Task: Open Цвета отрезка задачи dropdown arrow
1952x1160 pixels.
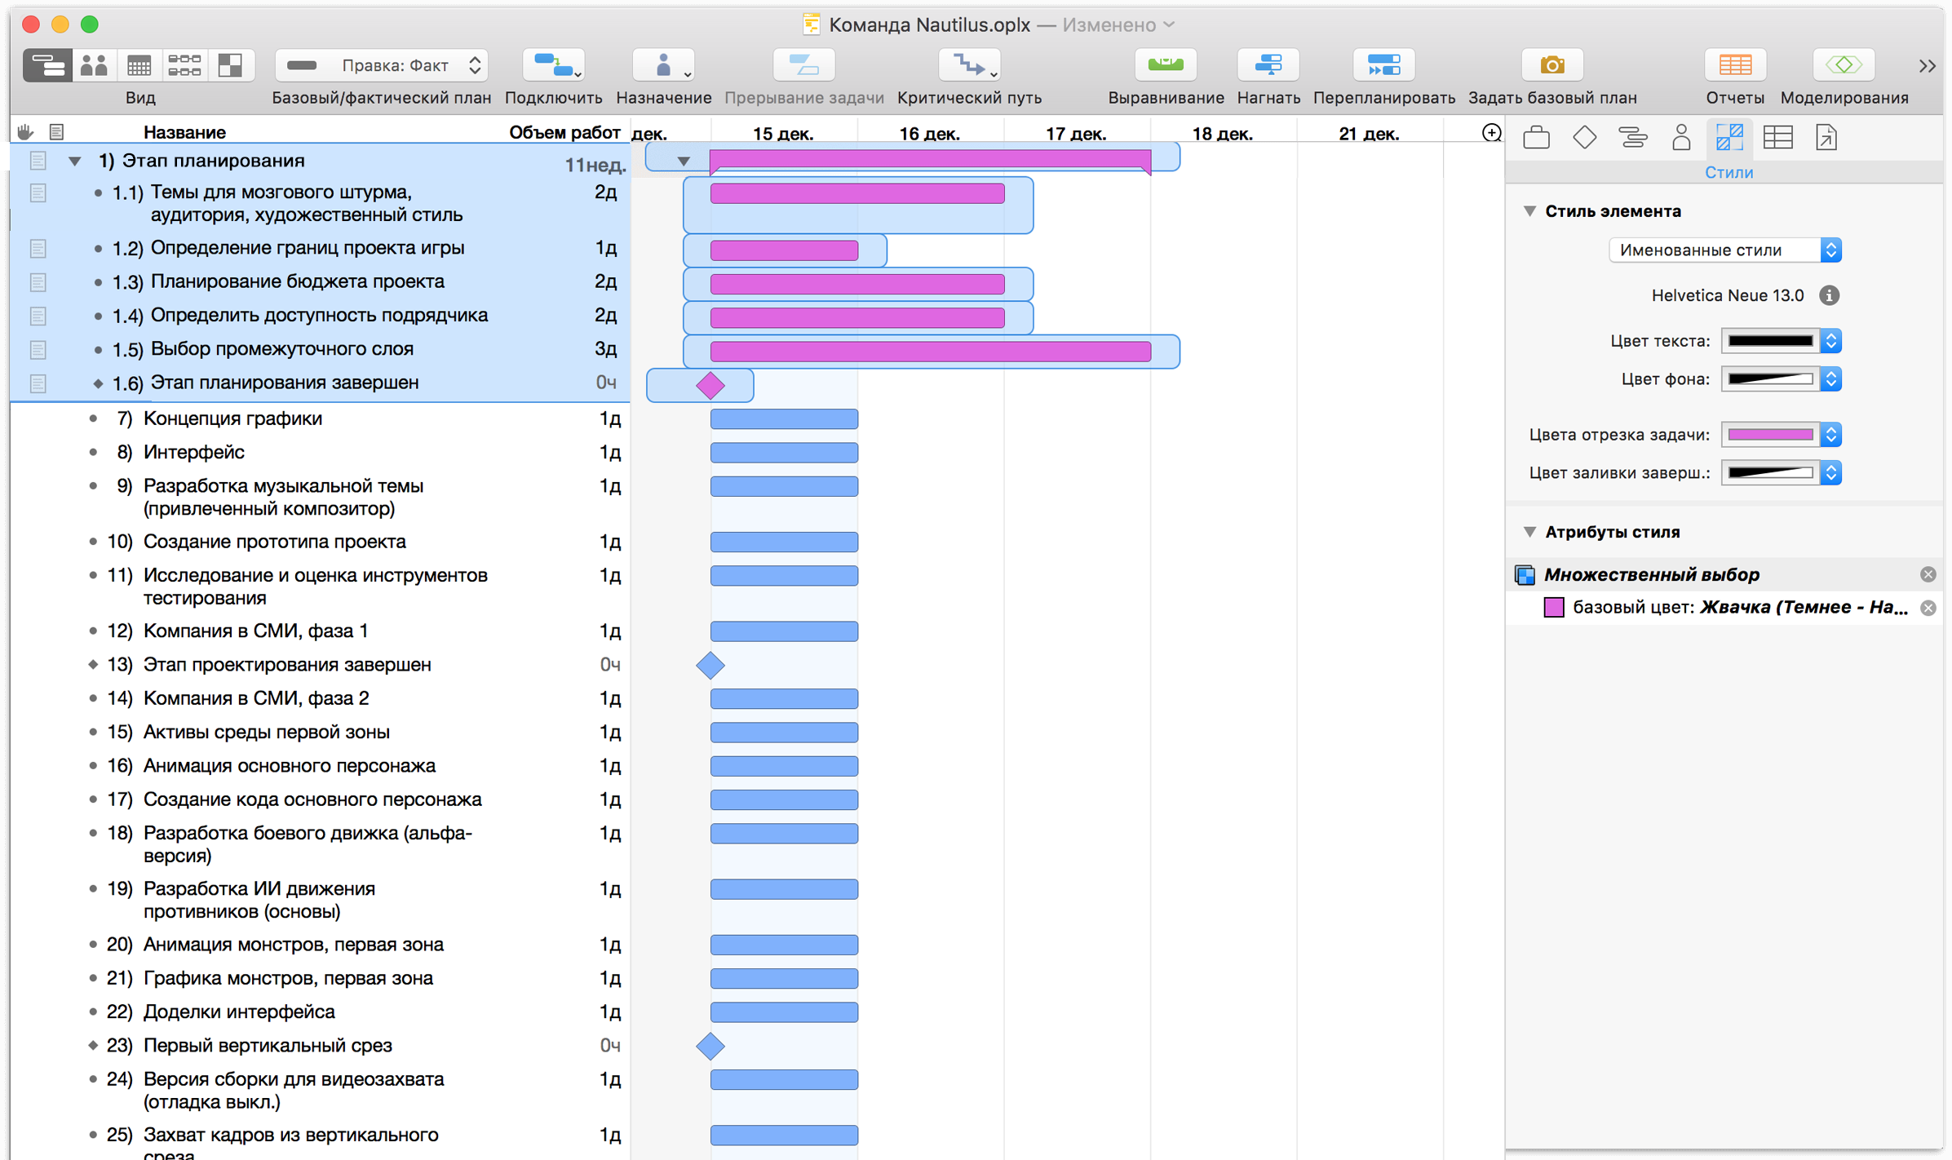Action: pyautogui.click(x=1830, y=435)
